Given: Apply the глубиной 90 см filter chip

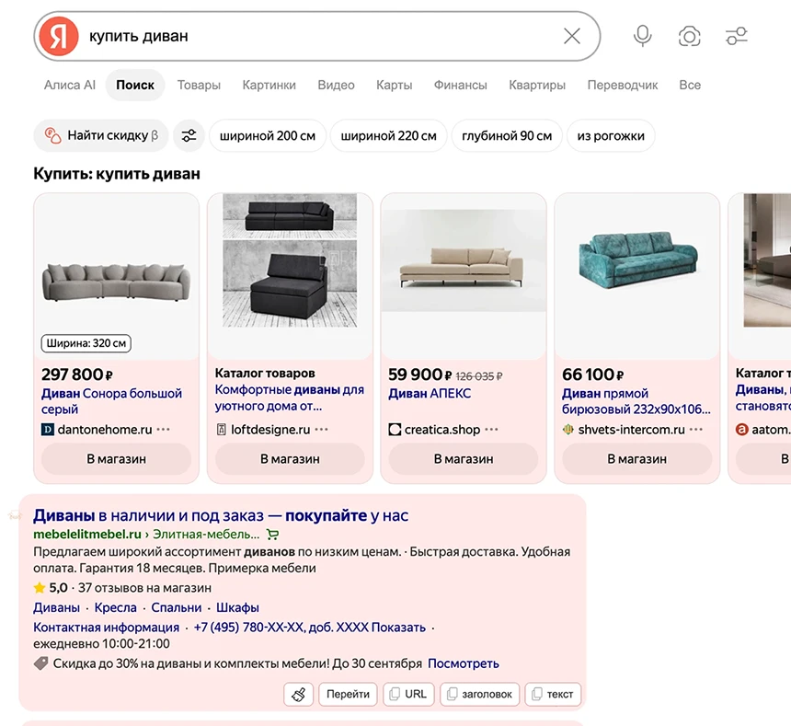Looking at the screenshot, I should click(507, 135).
